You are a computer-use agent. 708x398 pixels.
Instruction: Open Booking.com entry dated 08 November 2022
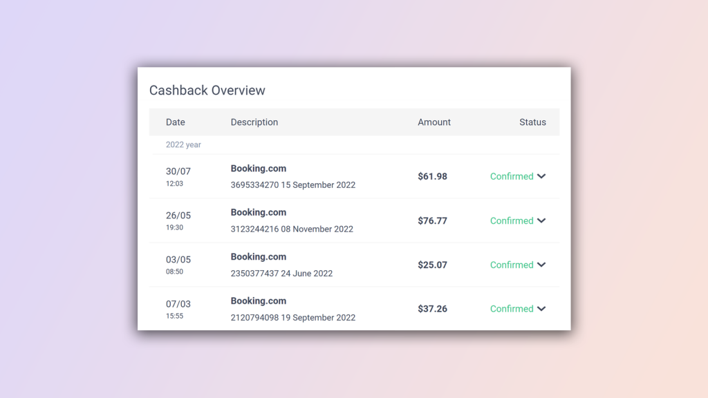(292, 220)
